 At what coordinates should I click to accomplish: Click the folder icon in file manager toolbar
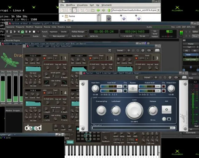tap(93, 10)
